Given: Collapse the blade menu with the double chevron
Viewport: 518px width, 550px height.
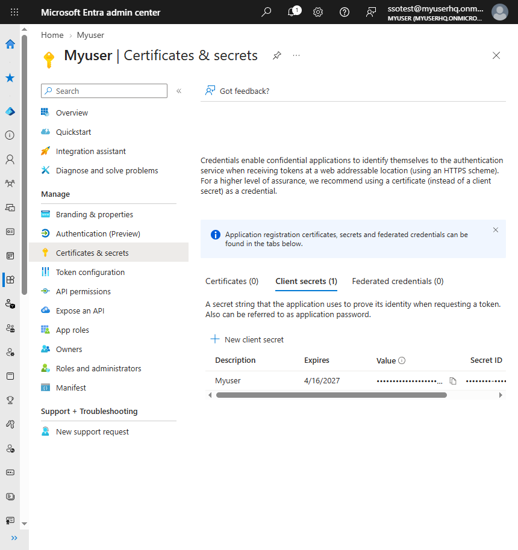Looking at the screenshot, I should pyautogui.click(x=179, y=91).
